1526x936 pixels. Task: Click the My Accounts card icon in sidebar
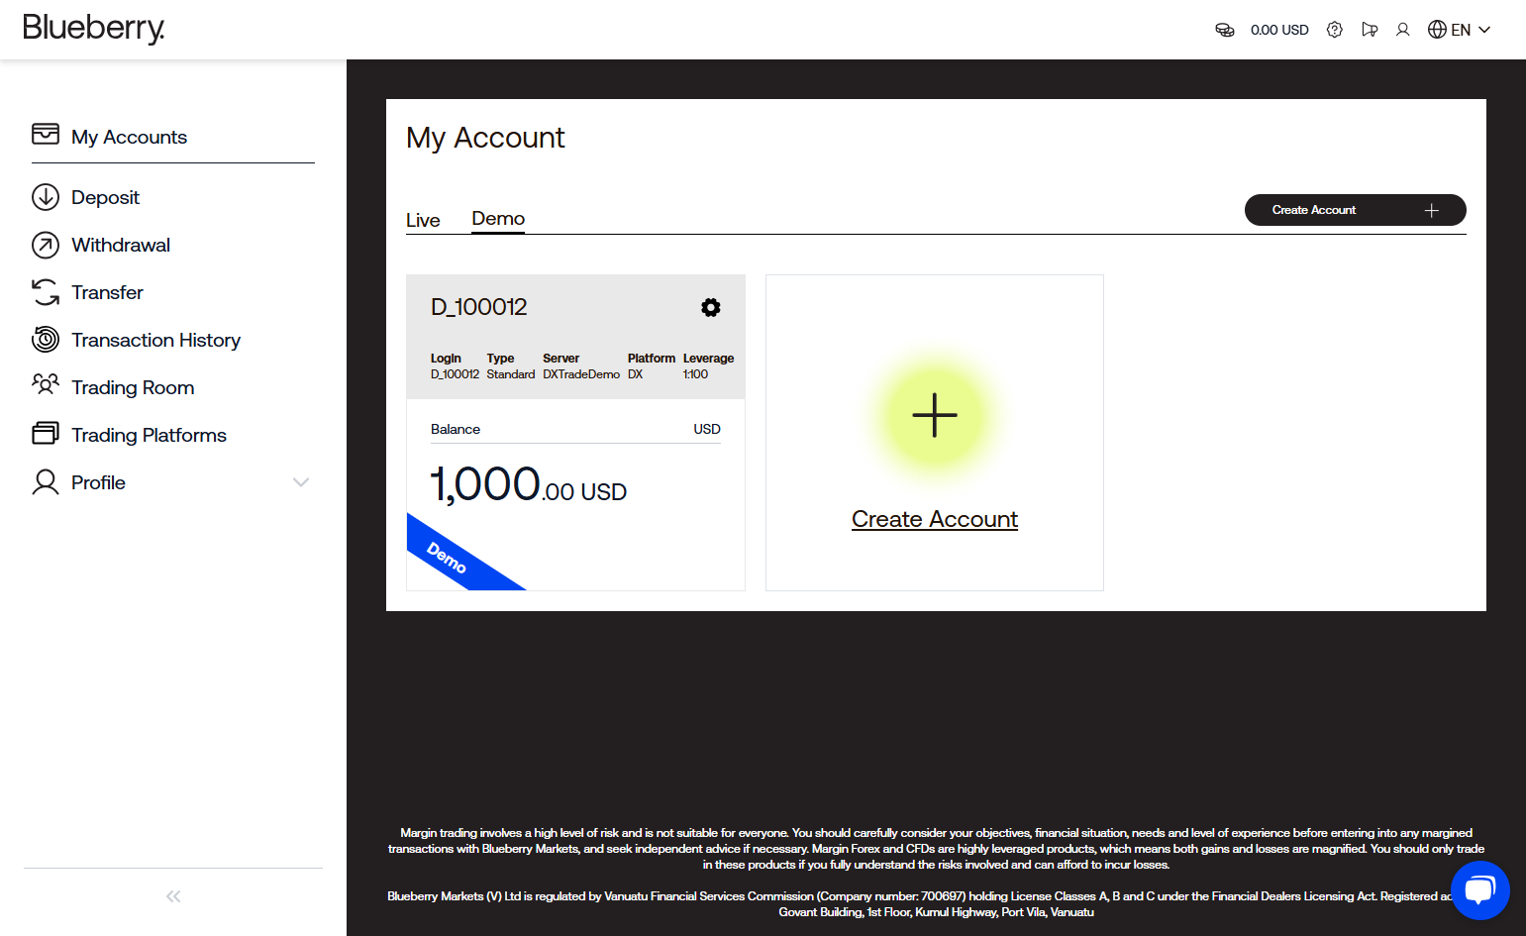(46, 134)
